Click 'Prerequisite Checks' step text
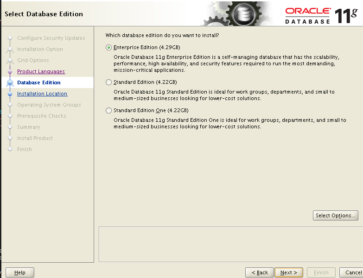 click(x=42, y=116)
